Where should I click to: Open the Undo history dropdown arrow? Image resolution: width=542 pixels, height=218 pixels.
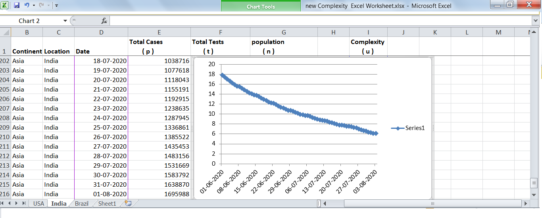[34, 6]
